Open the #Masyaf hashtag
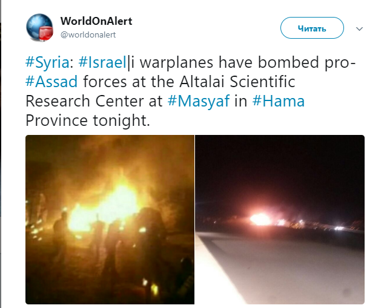 point(199,101)
